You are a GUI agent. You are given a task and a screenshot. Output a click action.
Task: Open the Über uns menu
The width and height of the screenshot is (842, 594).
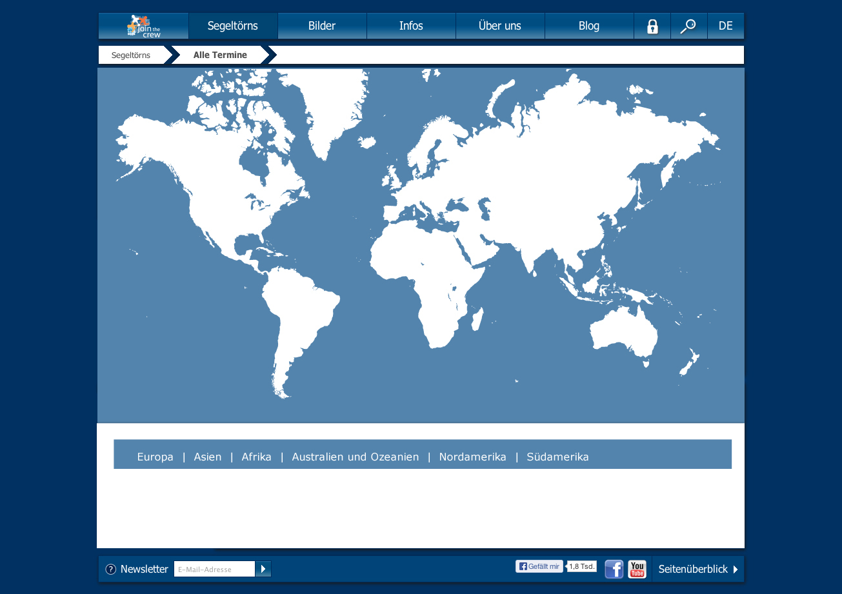click(x=500, y=26)
